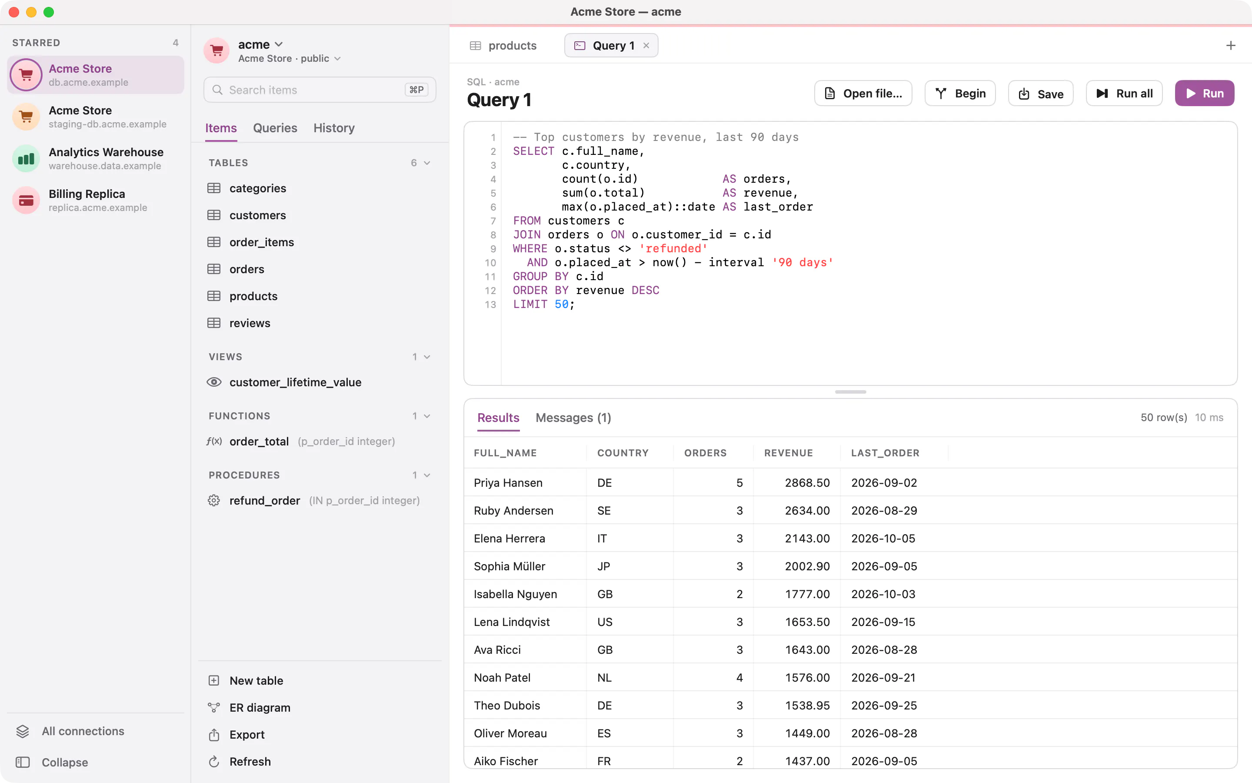Select the Priya Hansen result cell
The width and height of the screenshot is (1252, 783).
pyautogui.click(x=525, y=483)
